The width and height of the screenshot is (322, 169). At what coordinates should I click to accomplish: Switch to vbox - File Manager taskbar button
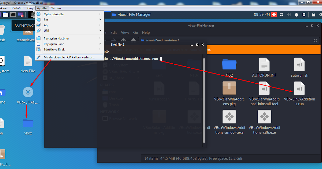pos(131,14)
